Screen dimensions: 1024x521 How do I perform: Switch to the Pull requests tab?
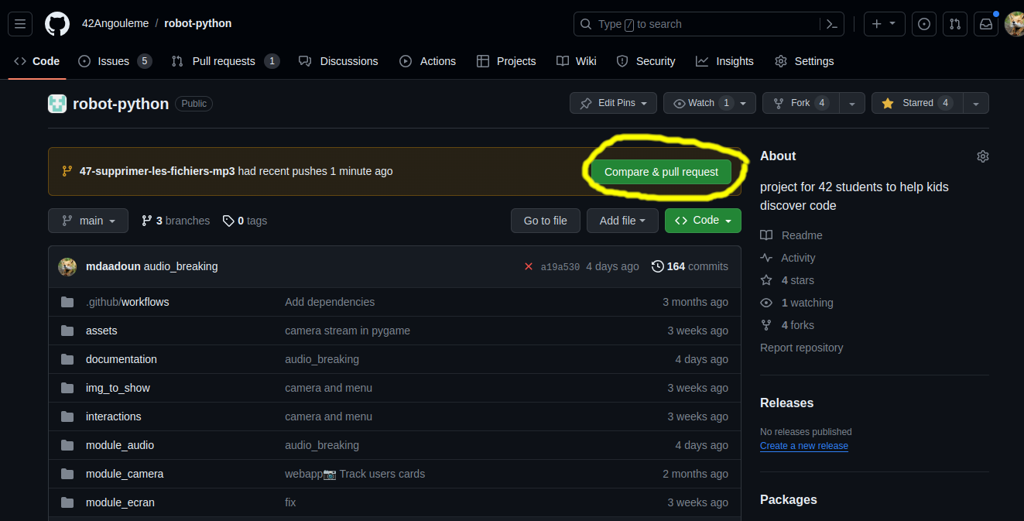point(225,61)
